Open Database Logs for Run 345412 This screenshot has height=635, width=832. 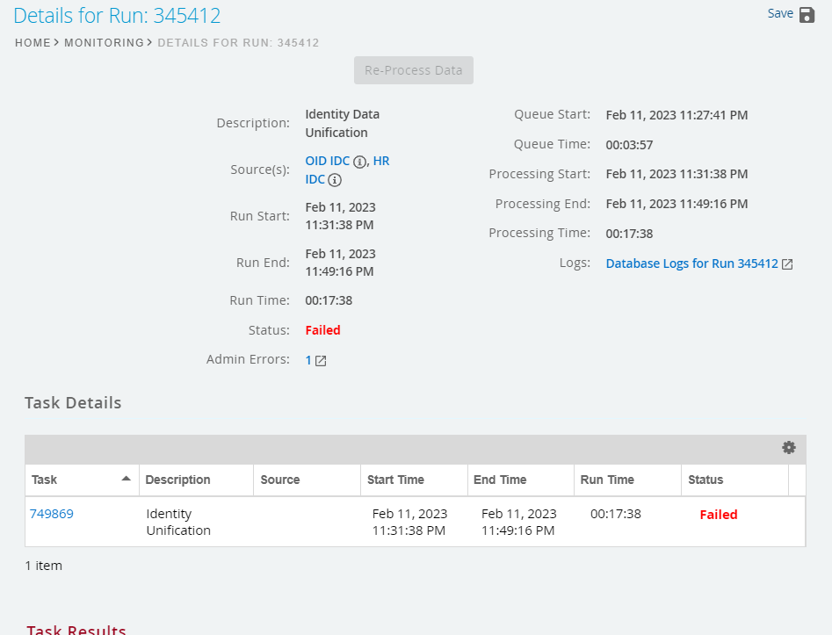point(691,263)
